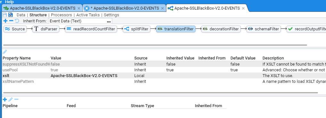Click the Save icon in the toolbar

[5, 15]
